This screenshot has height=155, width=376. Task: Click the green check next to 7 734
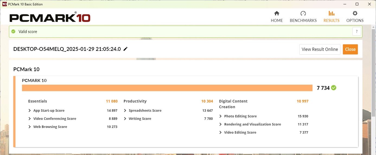(334, 88)
